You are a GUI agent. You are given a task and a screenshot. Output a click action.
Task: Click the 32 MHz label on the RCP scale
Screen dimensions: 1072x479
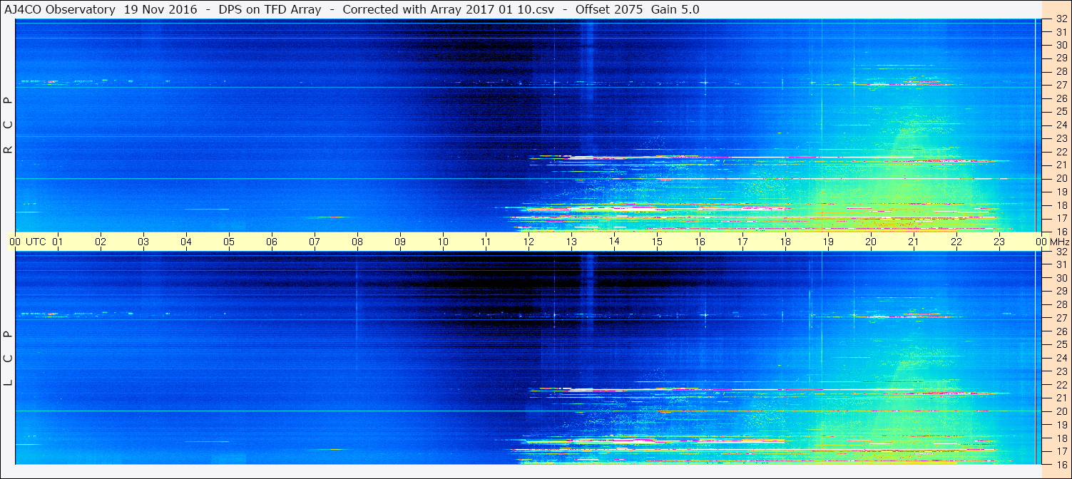(x=1061, y=19)
